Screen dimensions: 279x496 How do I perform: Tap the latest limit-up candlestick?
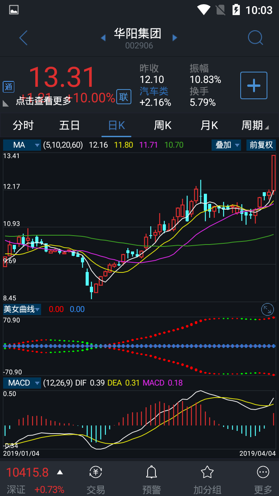tap(274, 173)
